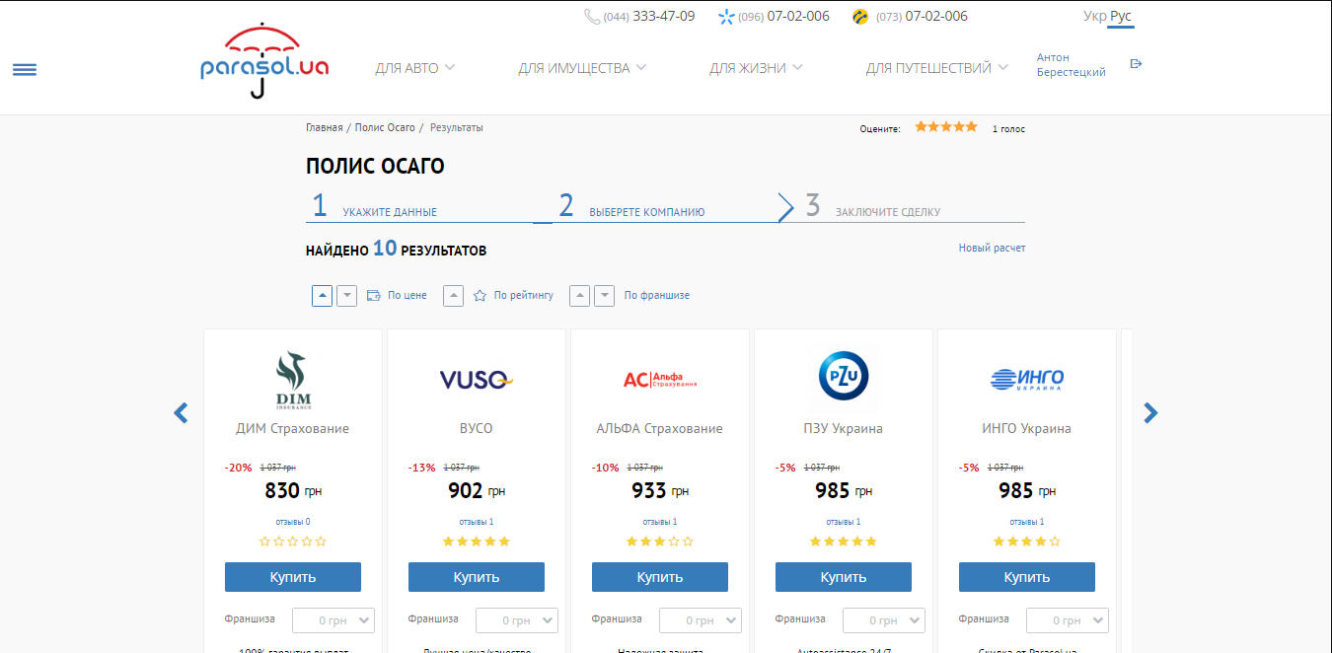Click the Новый расчет link
The height and width of the screenshot is (653, 1332).
(992, 248)
